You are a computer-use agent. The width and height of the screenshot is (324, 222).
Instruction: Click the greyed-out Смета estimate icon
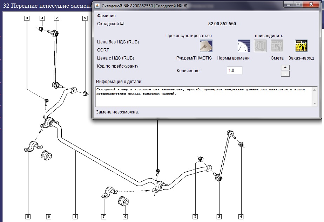[x=277, y=46]
